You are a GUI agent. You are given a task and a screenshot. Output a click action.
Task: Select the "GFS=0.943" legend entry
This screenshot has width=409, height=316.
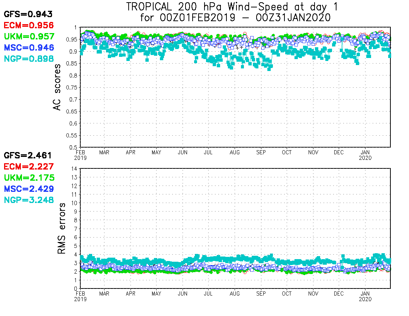click(x=28, y=14)
